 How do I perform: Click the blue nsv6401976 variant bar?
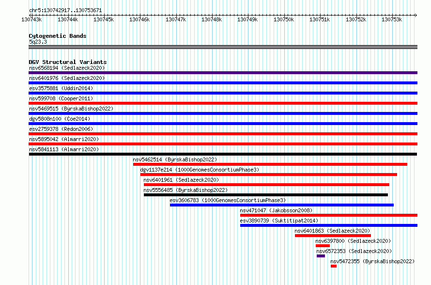pos(223,83)
